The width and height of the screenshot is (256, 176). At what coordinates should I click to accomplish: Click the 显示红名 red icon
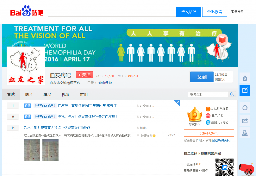(208, 116)
